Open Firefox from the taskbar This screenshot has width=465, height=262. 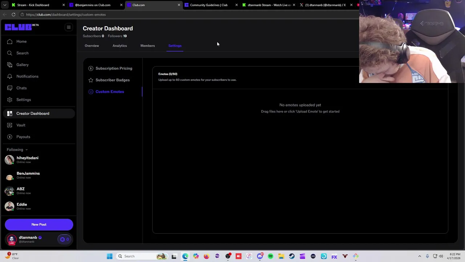(206, 256)
